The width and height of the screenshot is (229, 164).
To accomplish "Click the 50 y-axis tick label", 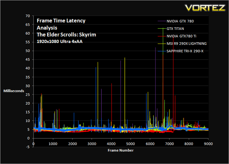I will click(28, 51).
